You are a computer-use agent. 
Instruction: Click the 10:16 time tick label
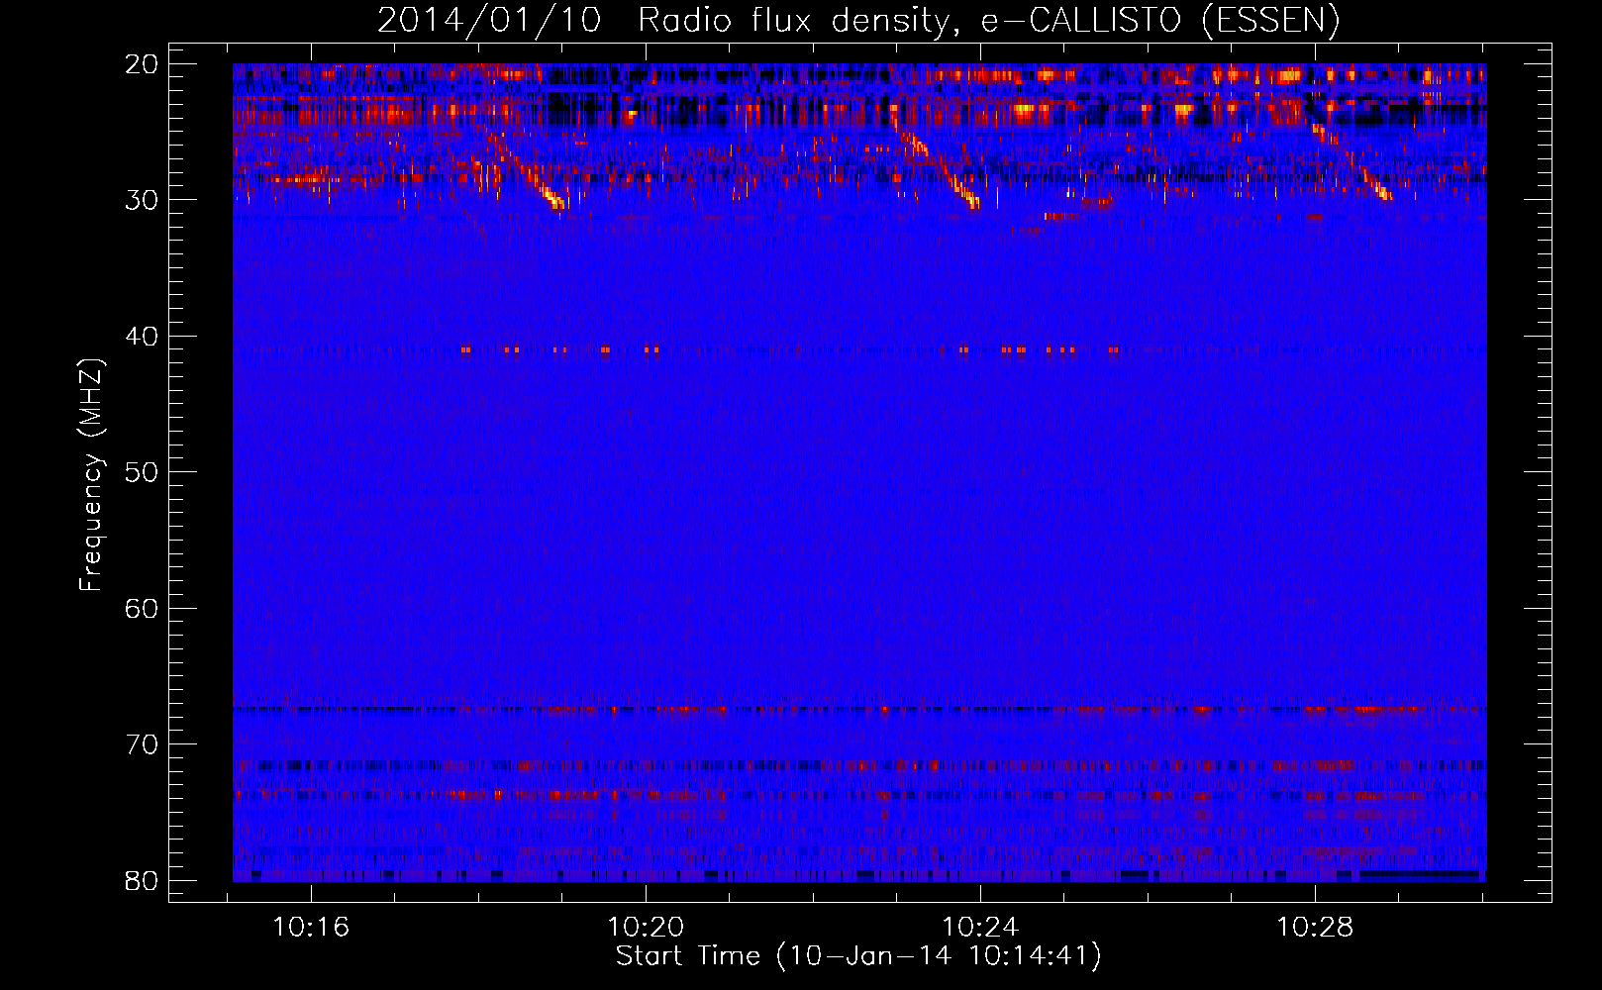click(x=312, y=928)
